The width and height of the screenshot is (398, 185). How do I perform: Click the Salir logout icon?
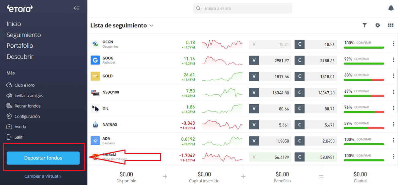pyautogui.click(x=9, y=137)
